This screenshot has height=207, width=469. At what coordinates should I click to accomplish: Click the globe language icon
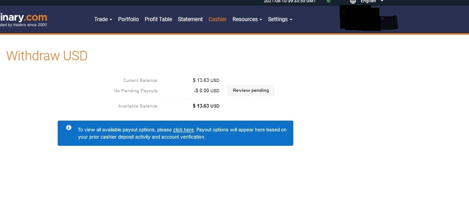[x=353, y=1]
